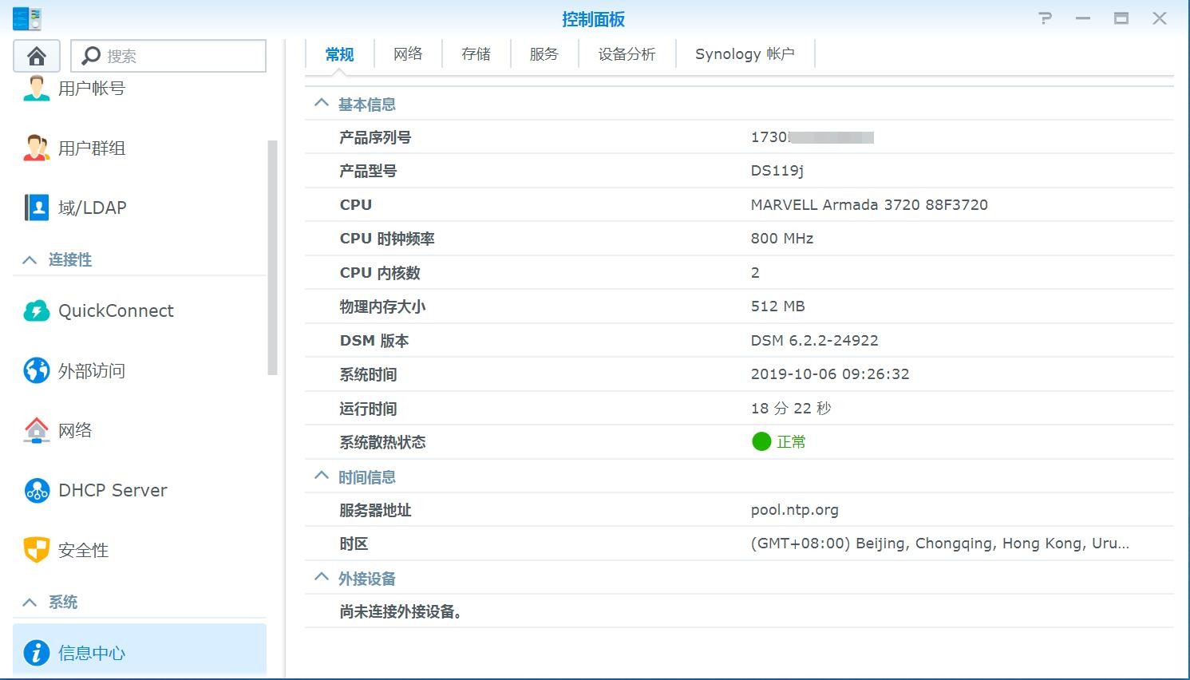Click the DSM version value 6.2.2-24922

815,341
